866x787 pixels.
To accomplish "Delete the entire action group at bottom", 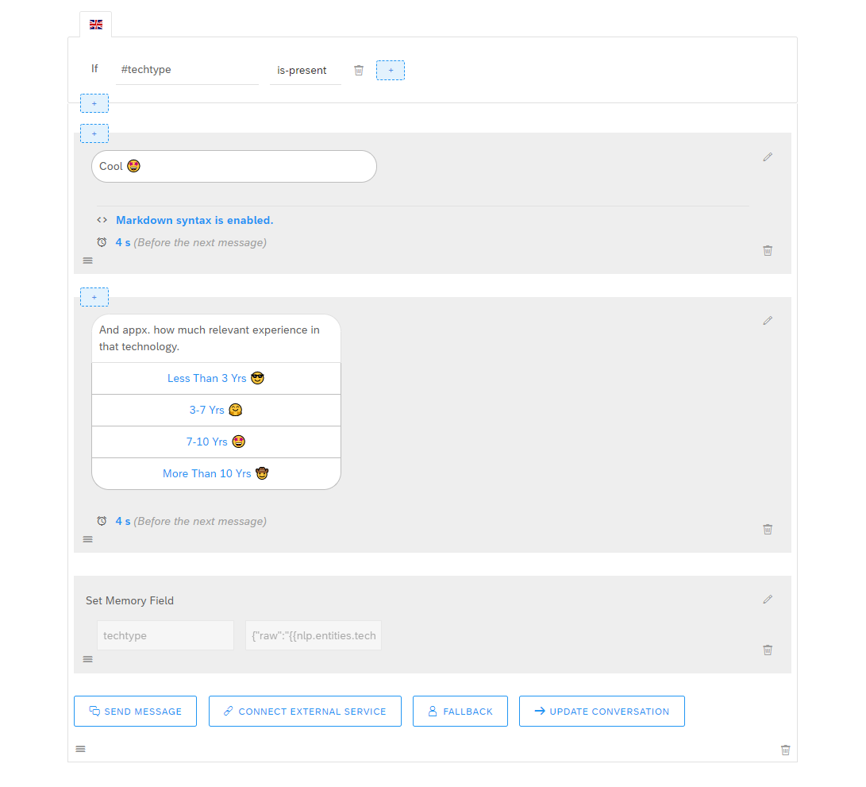I will click(x=786, y=750).
